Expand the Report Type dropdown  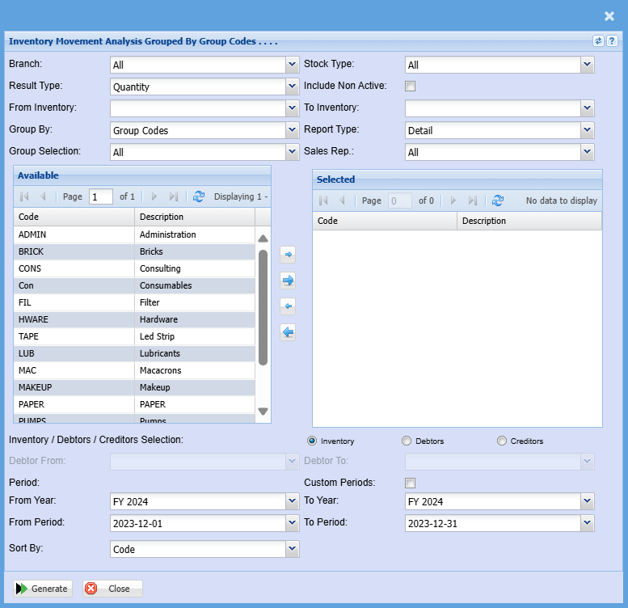pos(587,130)
